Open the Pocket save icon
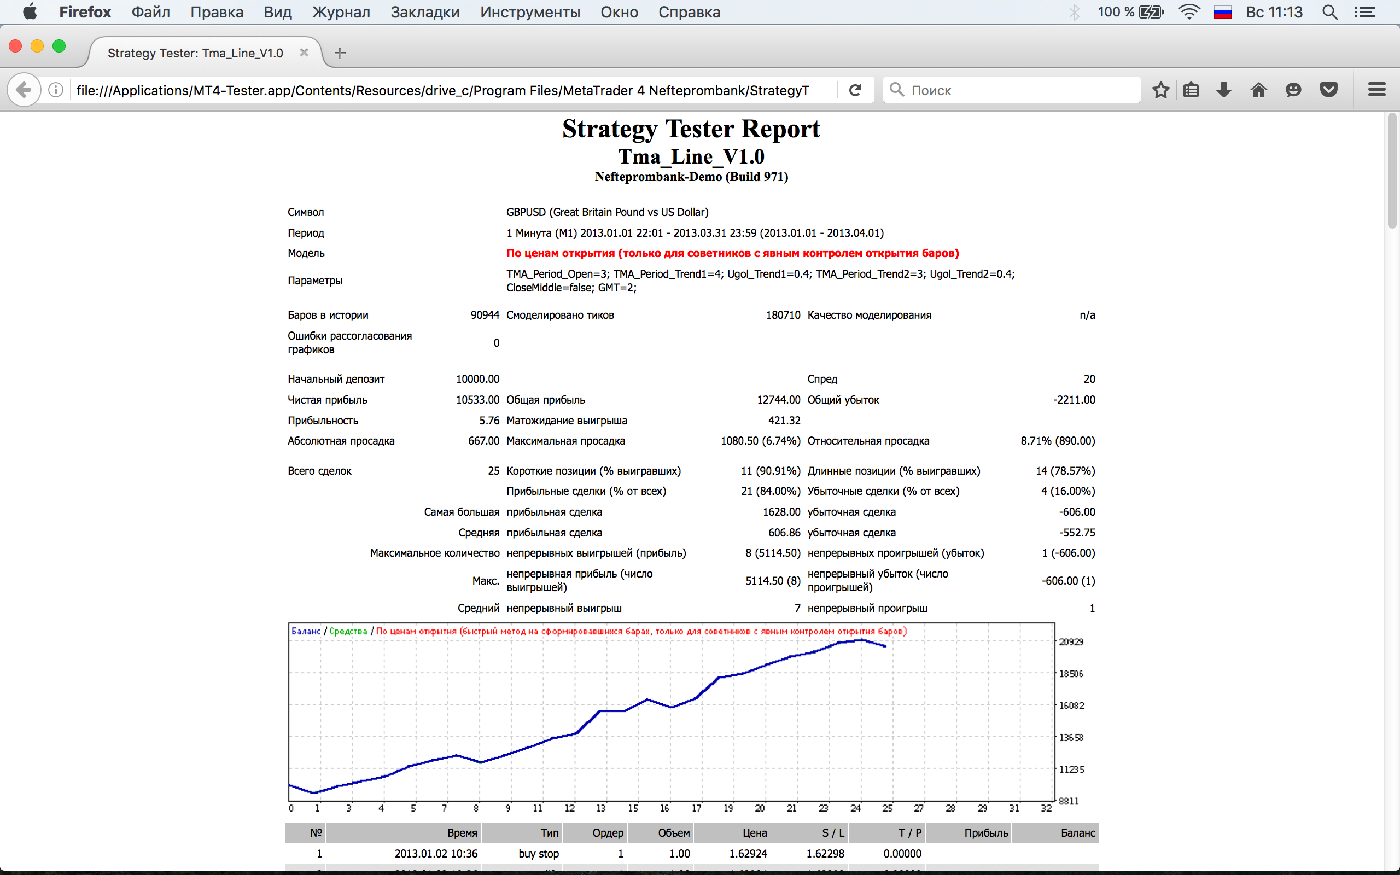The width and height of the screenshot is (1400, 875). tap(1329, 90)
